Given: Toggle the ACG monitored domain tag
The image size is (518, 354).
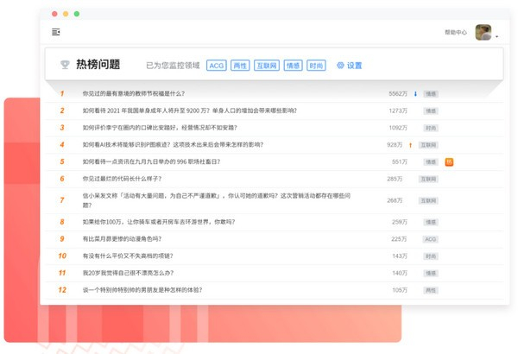Looking at the screenshot, I should click(216, 66).
